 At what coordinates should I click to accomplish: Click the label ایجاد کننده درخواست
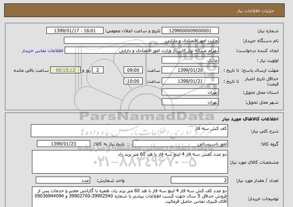click(x=257, y=51)
